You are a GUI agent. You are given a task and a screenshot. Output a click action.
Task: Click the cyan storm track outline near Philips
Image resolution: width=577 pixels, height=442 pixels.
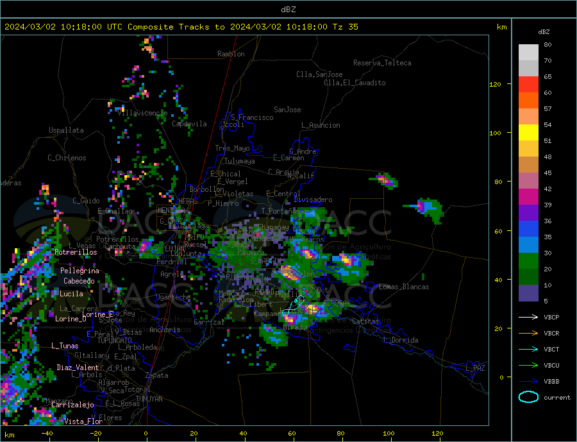293,306
